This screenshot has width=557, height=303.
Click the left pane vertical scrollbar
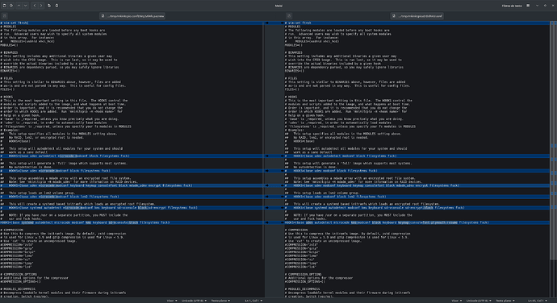click(x=263, y=140)
